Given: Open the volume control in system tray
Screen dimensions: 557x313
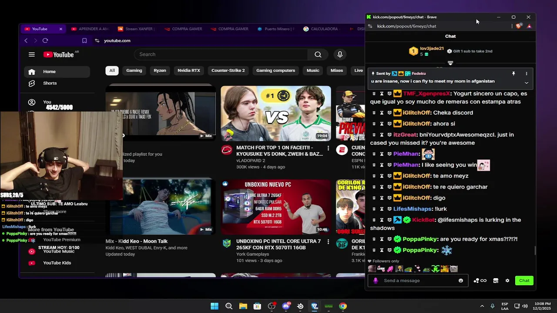Looking at the screenshot, I should [525, 306].
